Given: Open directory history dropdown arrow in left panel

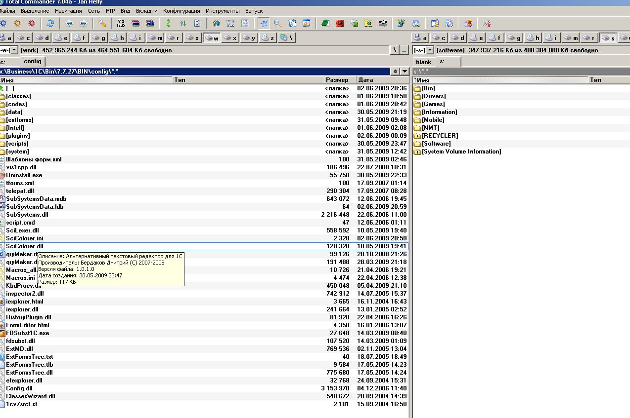Looking at the screenshot, I should pyautogui.click(x=405, y=71).
